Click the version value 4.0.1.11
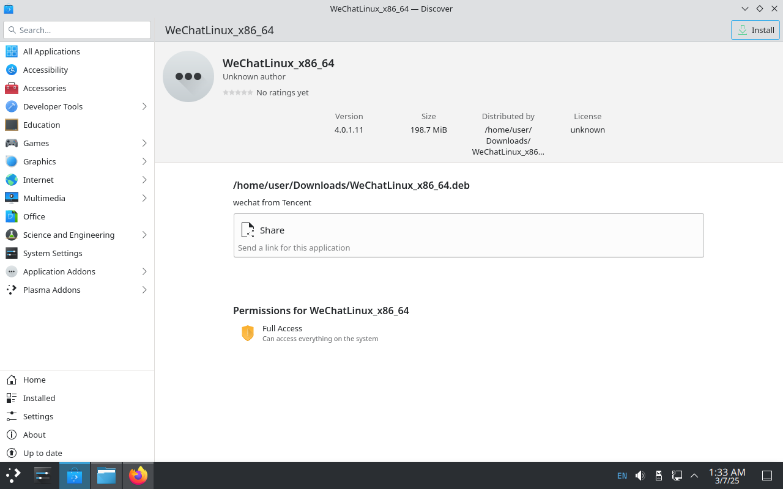The width and height of the screenshot is (783, 489). (349, 130)
